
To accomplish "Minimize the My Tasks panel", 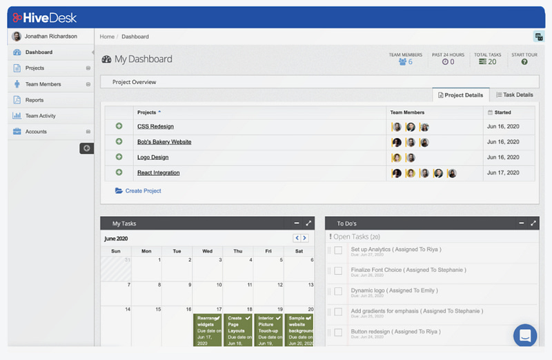I will pos(297,223).
